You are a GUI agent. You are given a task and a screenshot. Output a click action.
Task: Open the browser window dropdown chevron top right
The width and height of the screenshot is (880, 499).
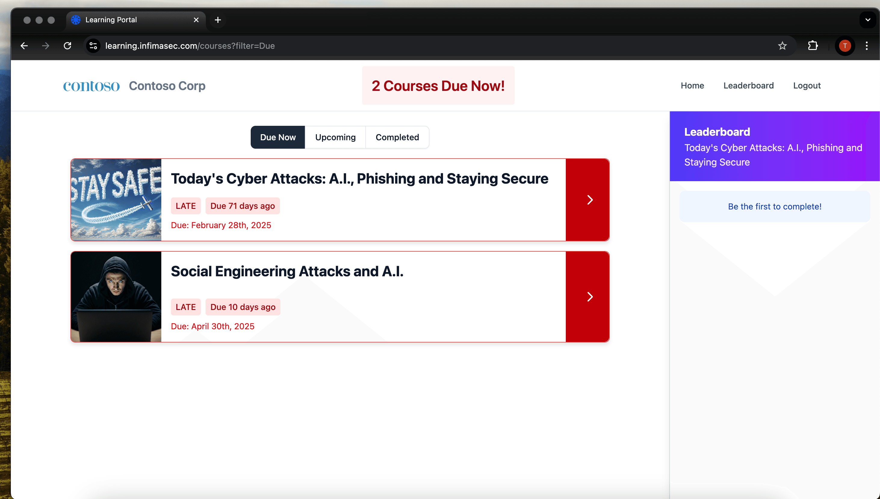pos(868,20)
